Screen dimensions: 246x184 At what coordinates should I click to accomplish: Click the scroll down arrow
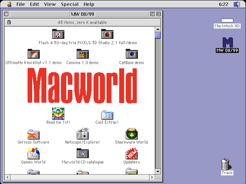tap(158, 171)
